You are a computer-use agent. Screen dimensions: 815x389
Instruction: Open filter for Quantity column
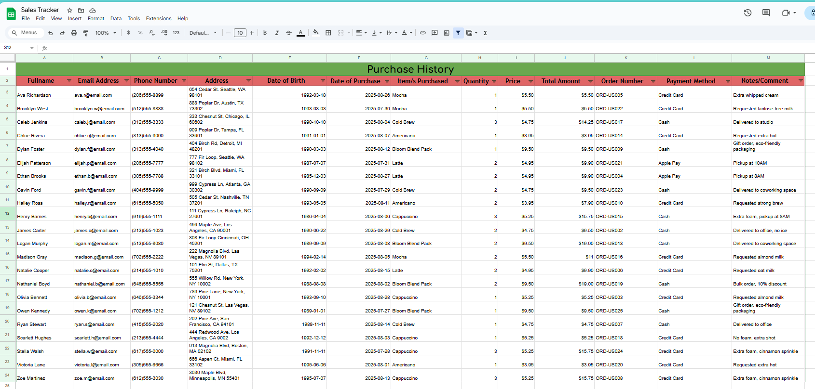pos(494,81)
